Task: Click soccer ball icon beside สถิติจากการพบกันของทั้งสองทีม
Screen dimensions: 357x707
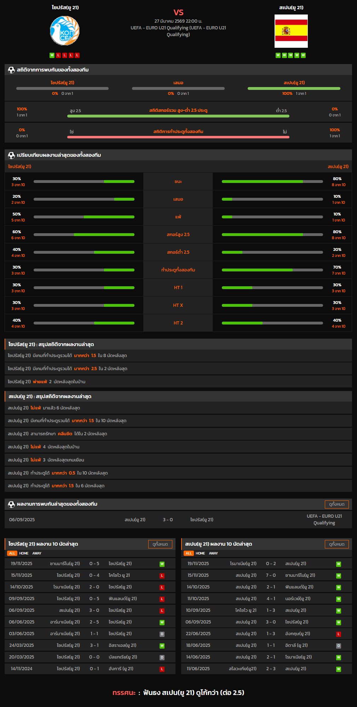Action: click(x=11, y=70)
